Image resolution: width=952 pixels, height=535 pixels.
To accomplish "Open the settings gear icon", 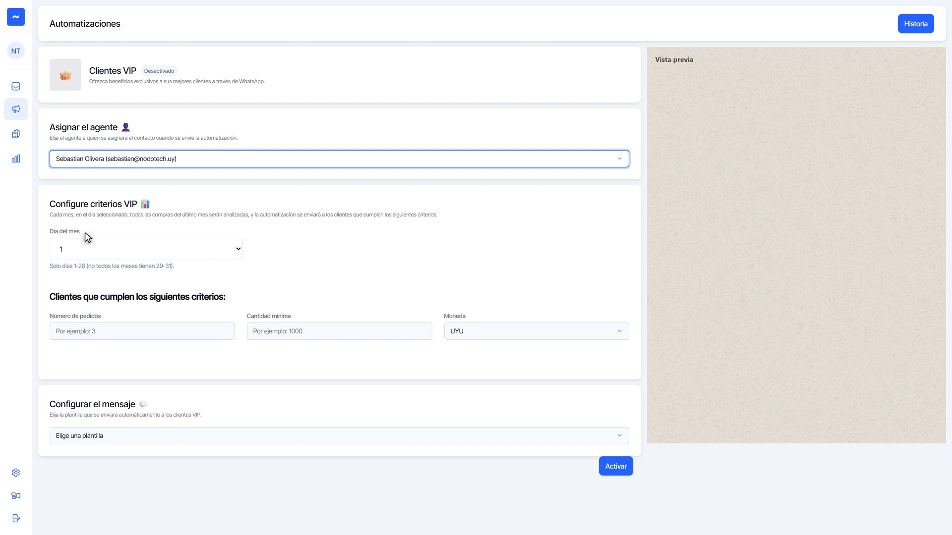I will click(16, 473).
